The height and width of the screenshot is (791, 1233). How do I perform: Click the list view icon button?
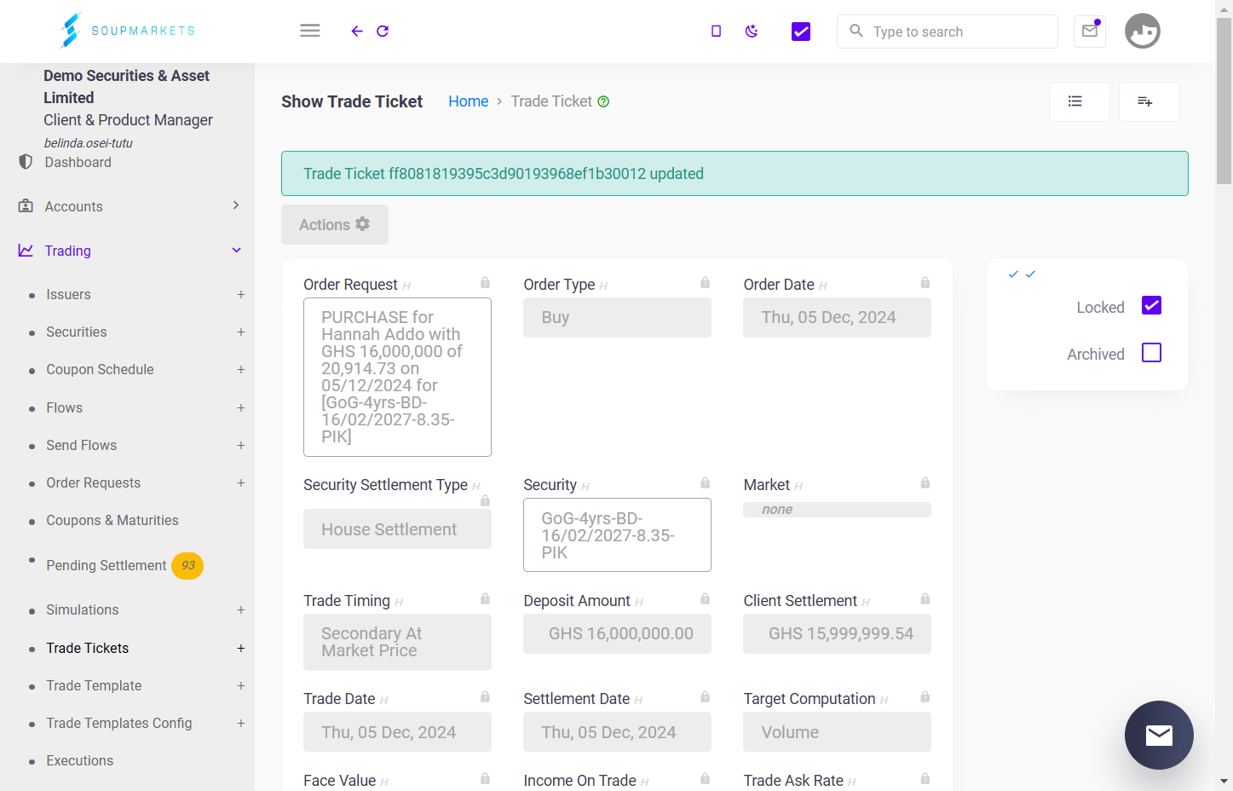tap(1080, 102)
